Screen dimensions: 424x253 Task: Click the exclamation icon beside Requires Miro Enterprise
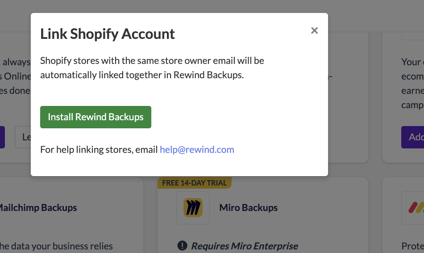click(182, 245)
